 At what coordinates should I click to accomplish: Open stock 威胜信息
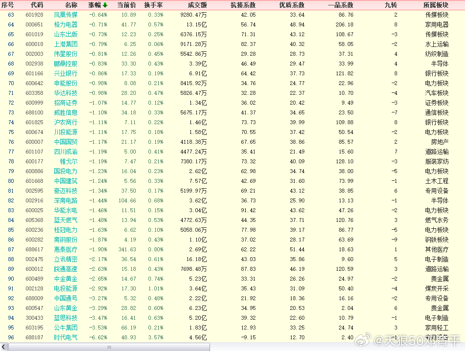[x=65, y=113]
